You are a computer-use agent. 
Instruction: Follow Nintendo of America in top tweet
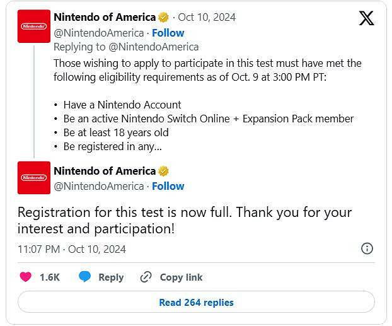(168, 32)
